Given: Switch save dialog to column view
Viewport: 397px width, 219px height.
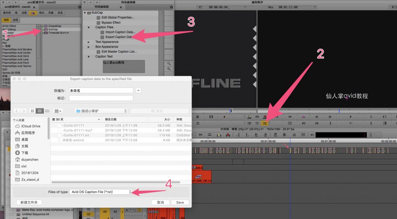Looking at the screenshot, I should click(47, 111).
